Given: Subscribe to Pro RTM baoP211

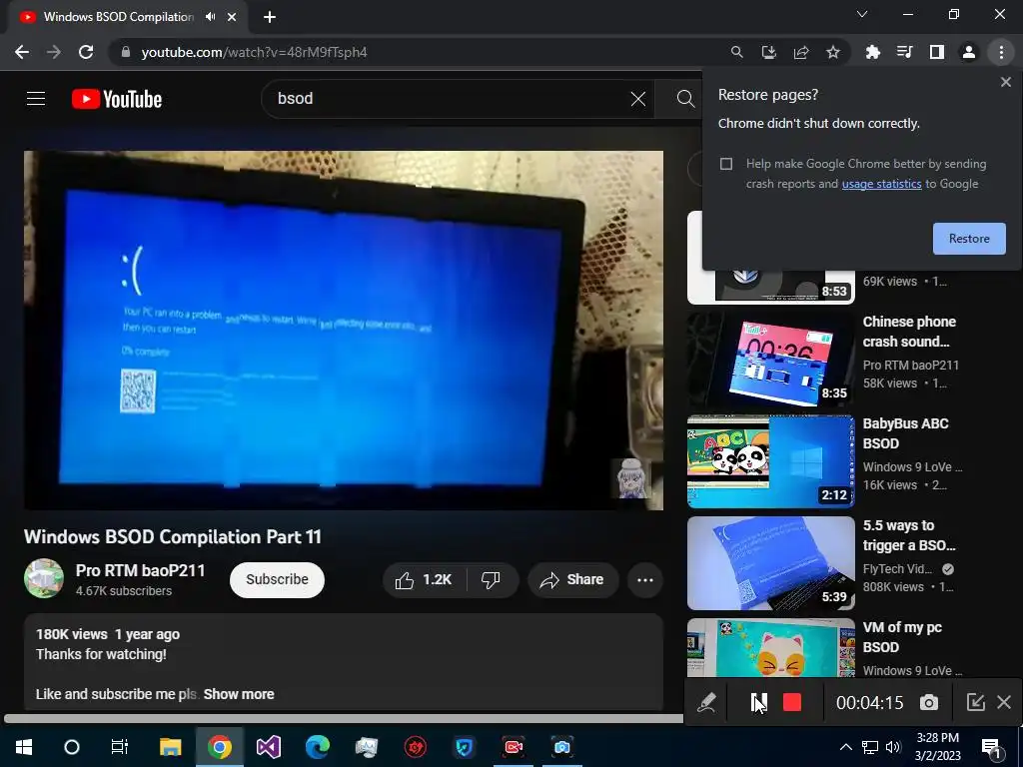Looking at the screenshot, I should [x=277, y=580].
